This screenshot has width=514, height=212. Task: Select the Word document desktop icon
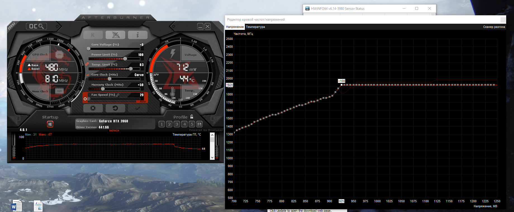click(x=16, y=206)
